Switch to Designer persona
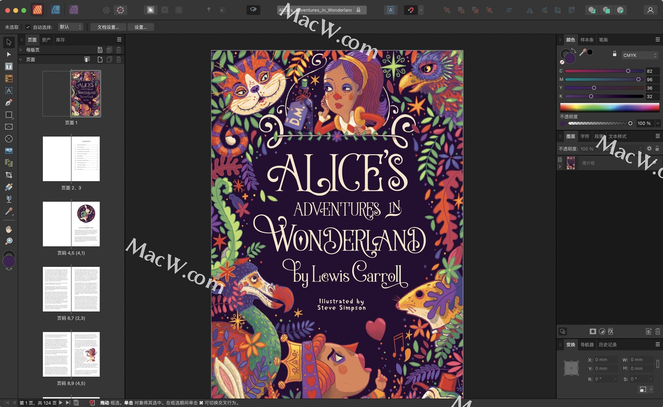This screenshot has width=663, height=407. point(55,10)
